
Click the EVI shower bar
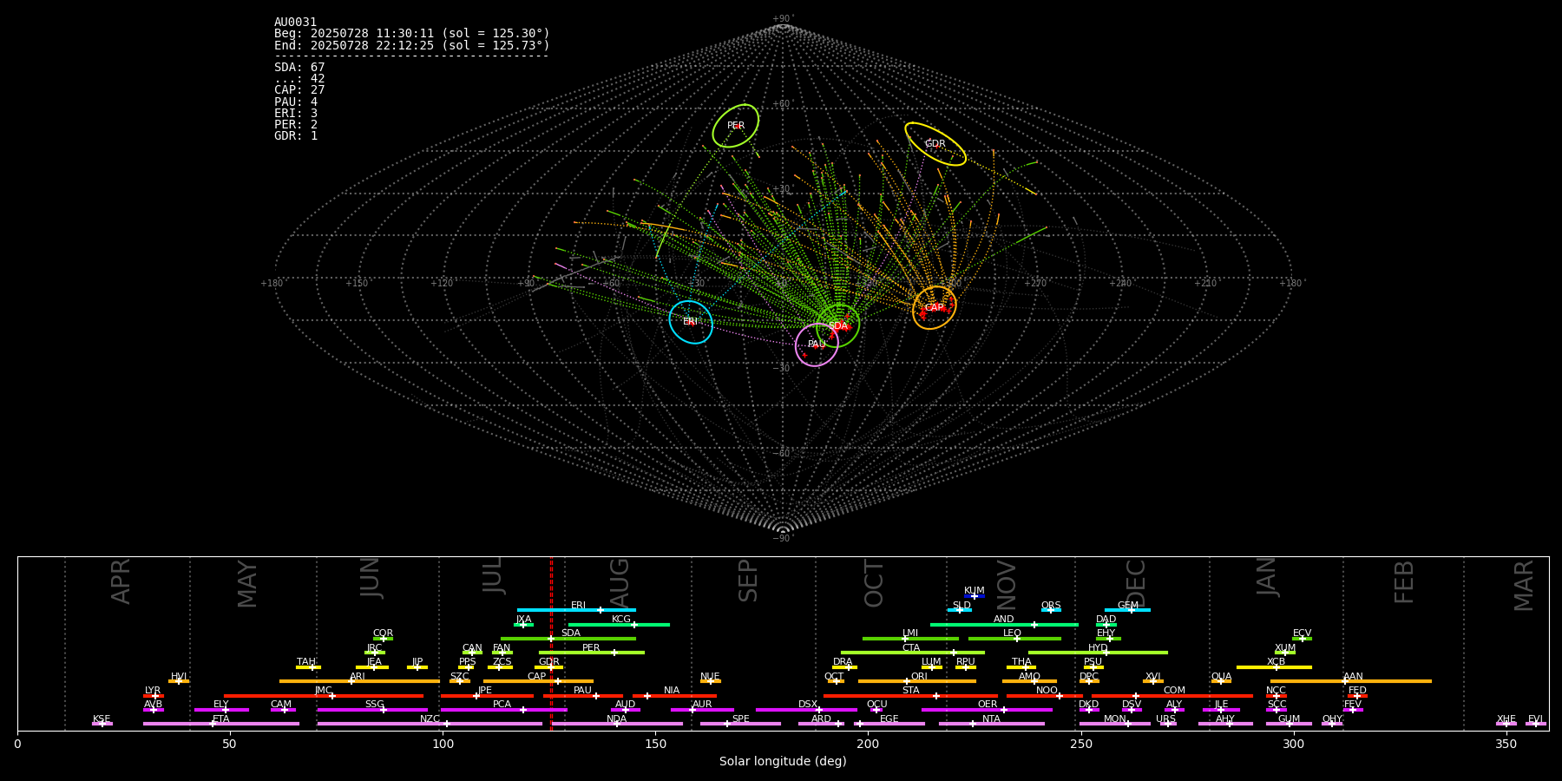pyautogui.click(x=1536, y=724)
